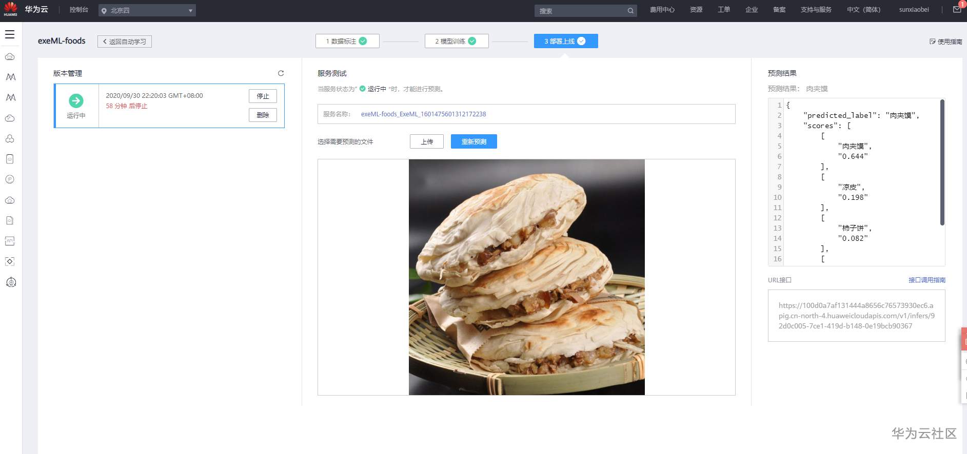Click the first cloud server sidebar icon

10,56
